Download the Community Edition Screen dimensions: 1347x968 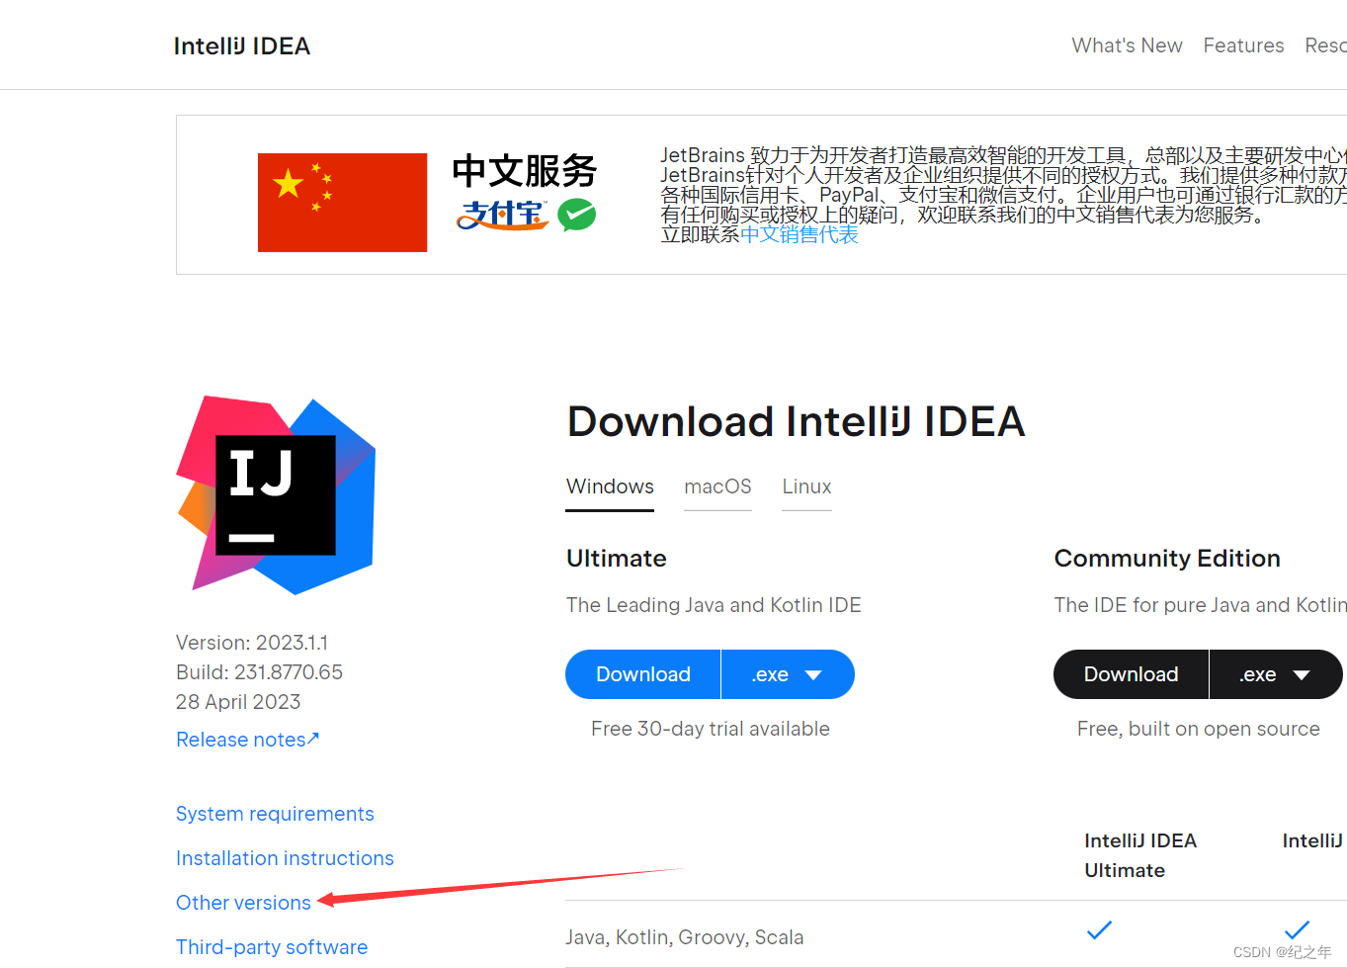click(1131, 674)
